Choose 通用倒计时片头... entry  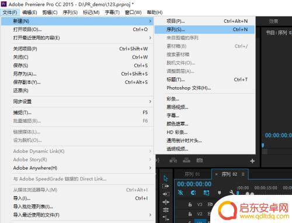coord(204,140)
